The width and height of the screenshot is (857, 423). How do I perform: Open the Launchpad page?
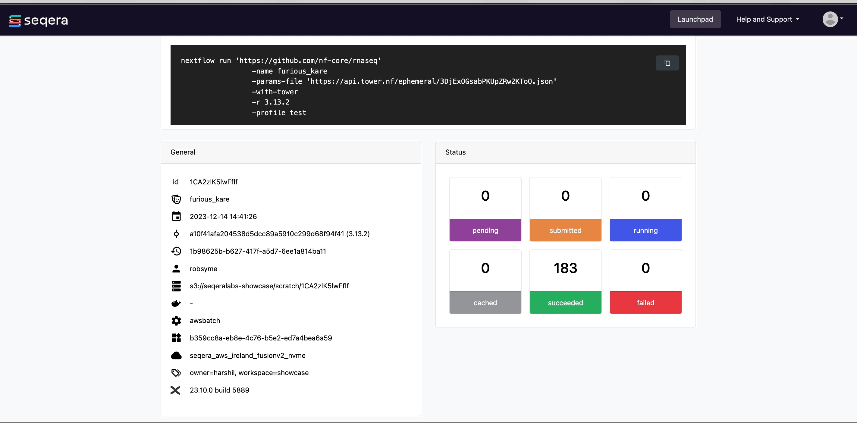pyautogui.click(x=695, y=19)
